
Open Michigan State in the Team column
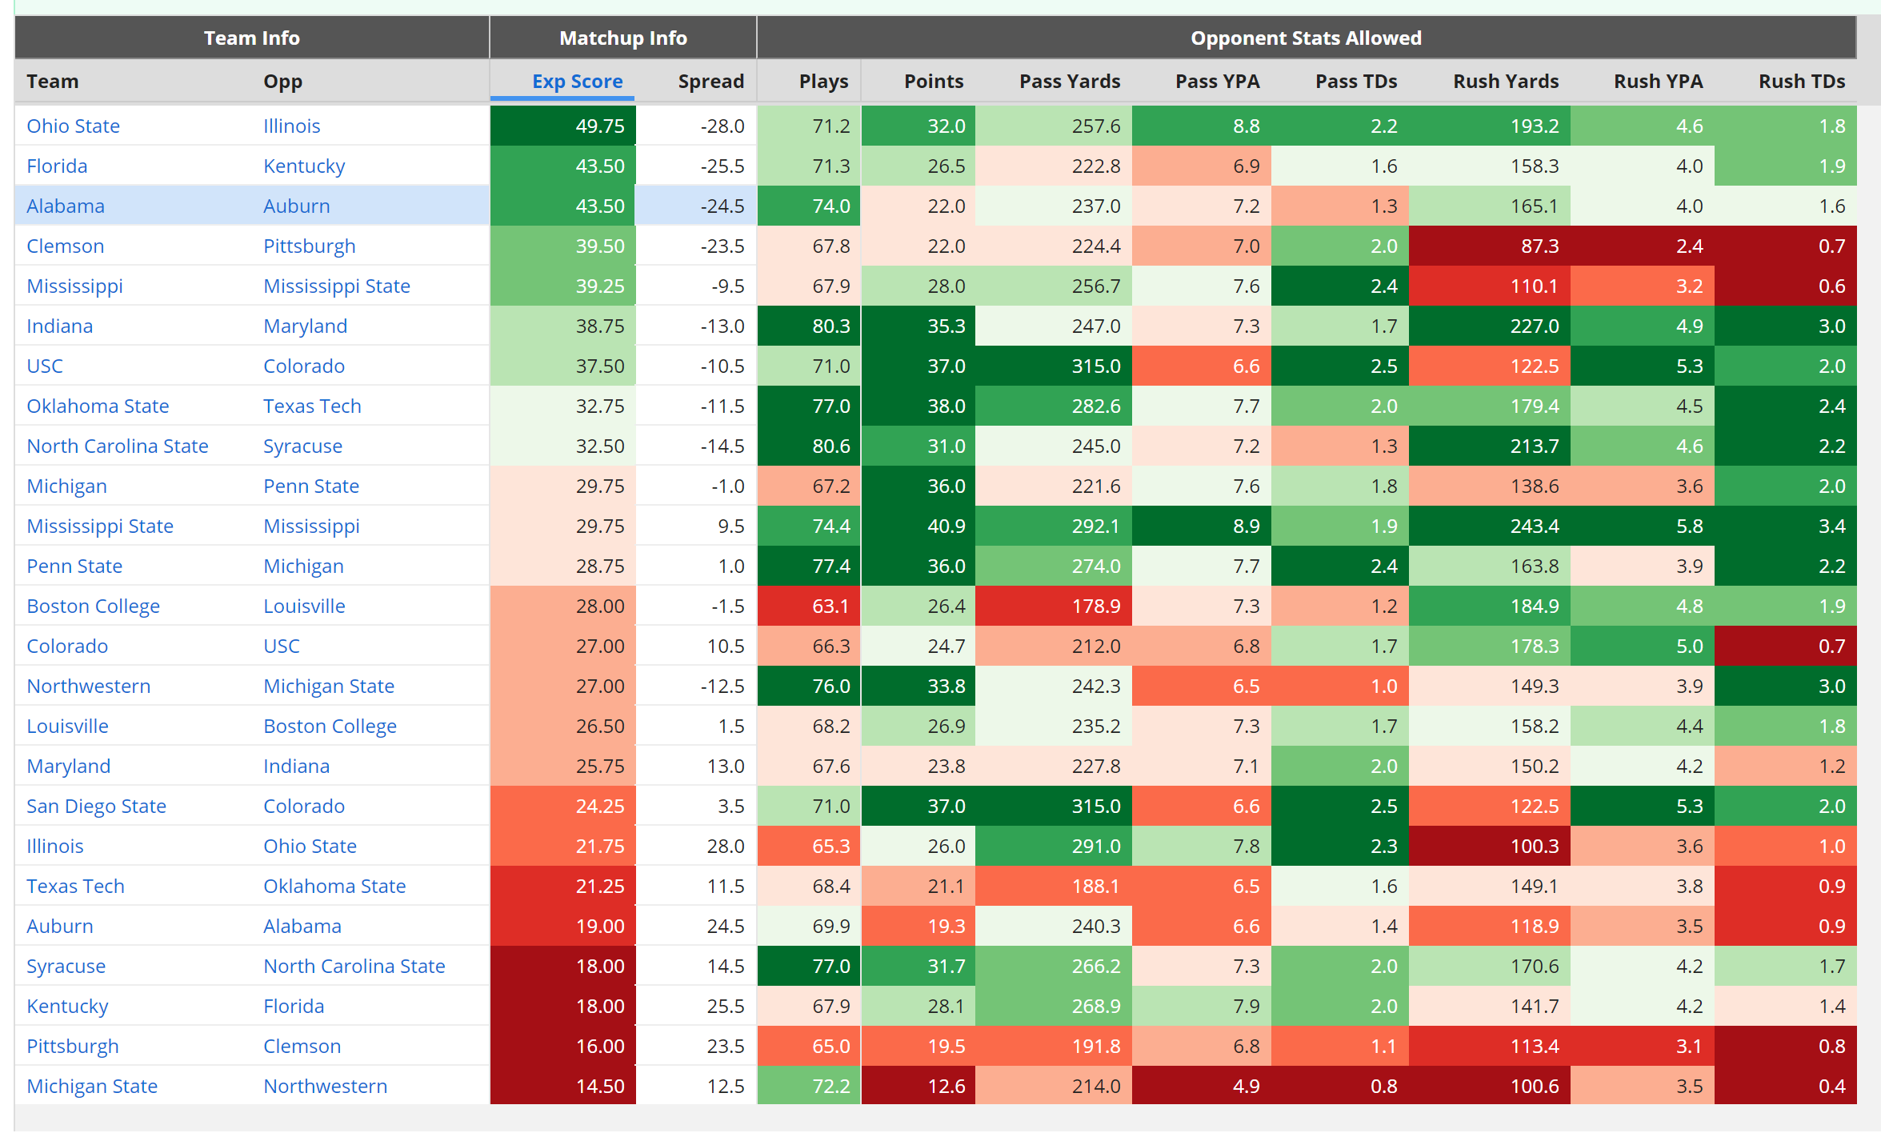[92, 1086]
